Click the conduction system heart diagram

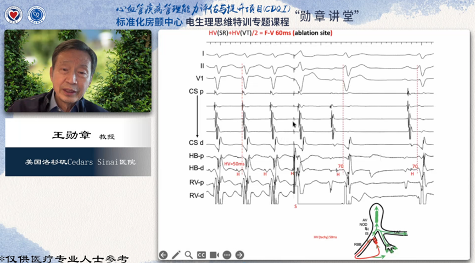coord(381,231)
